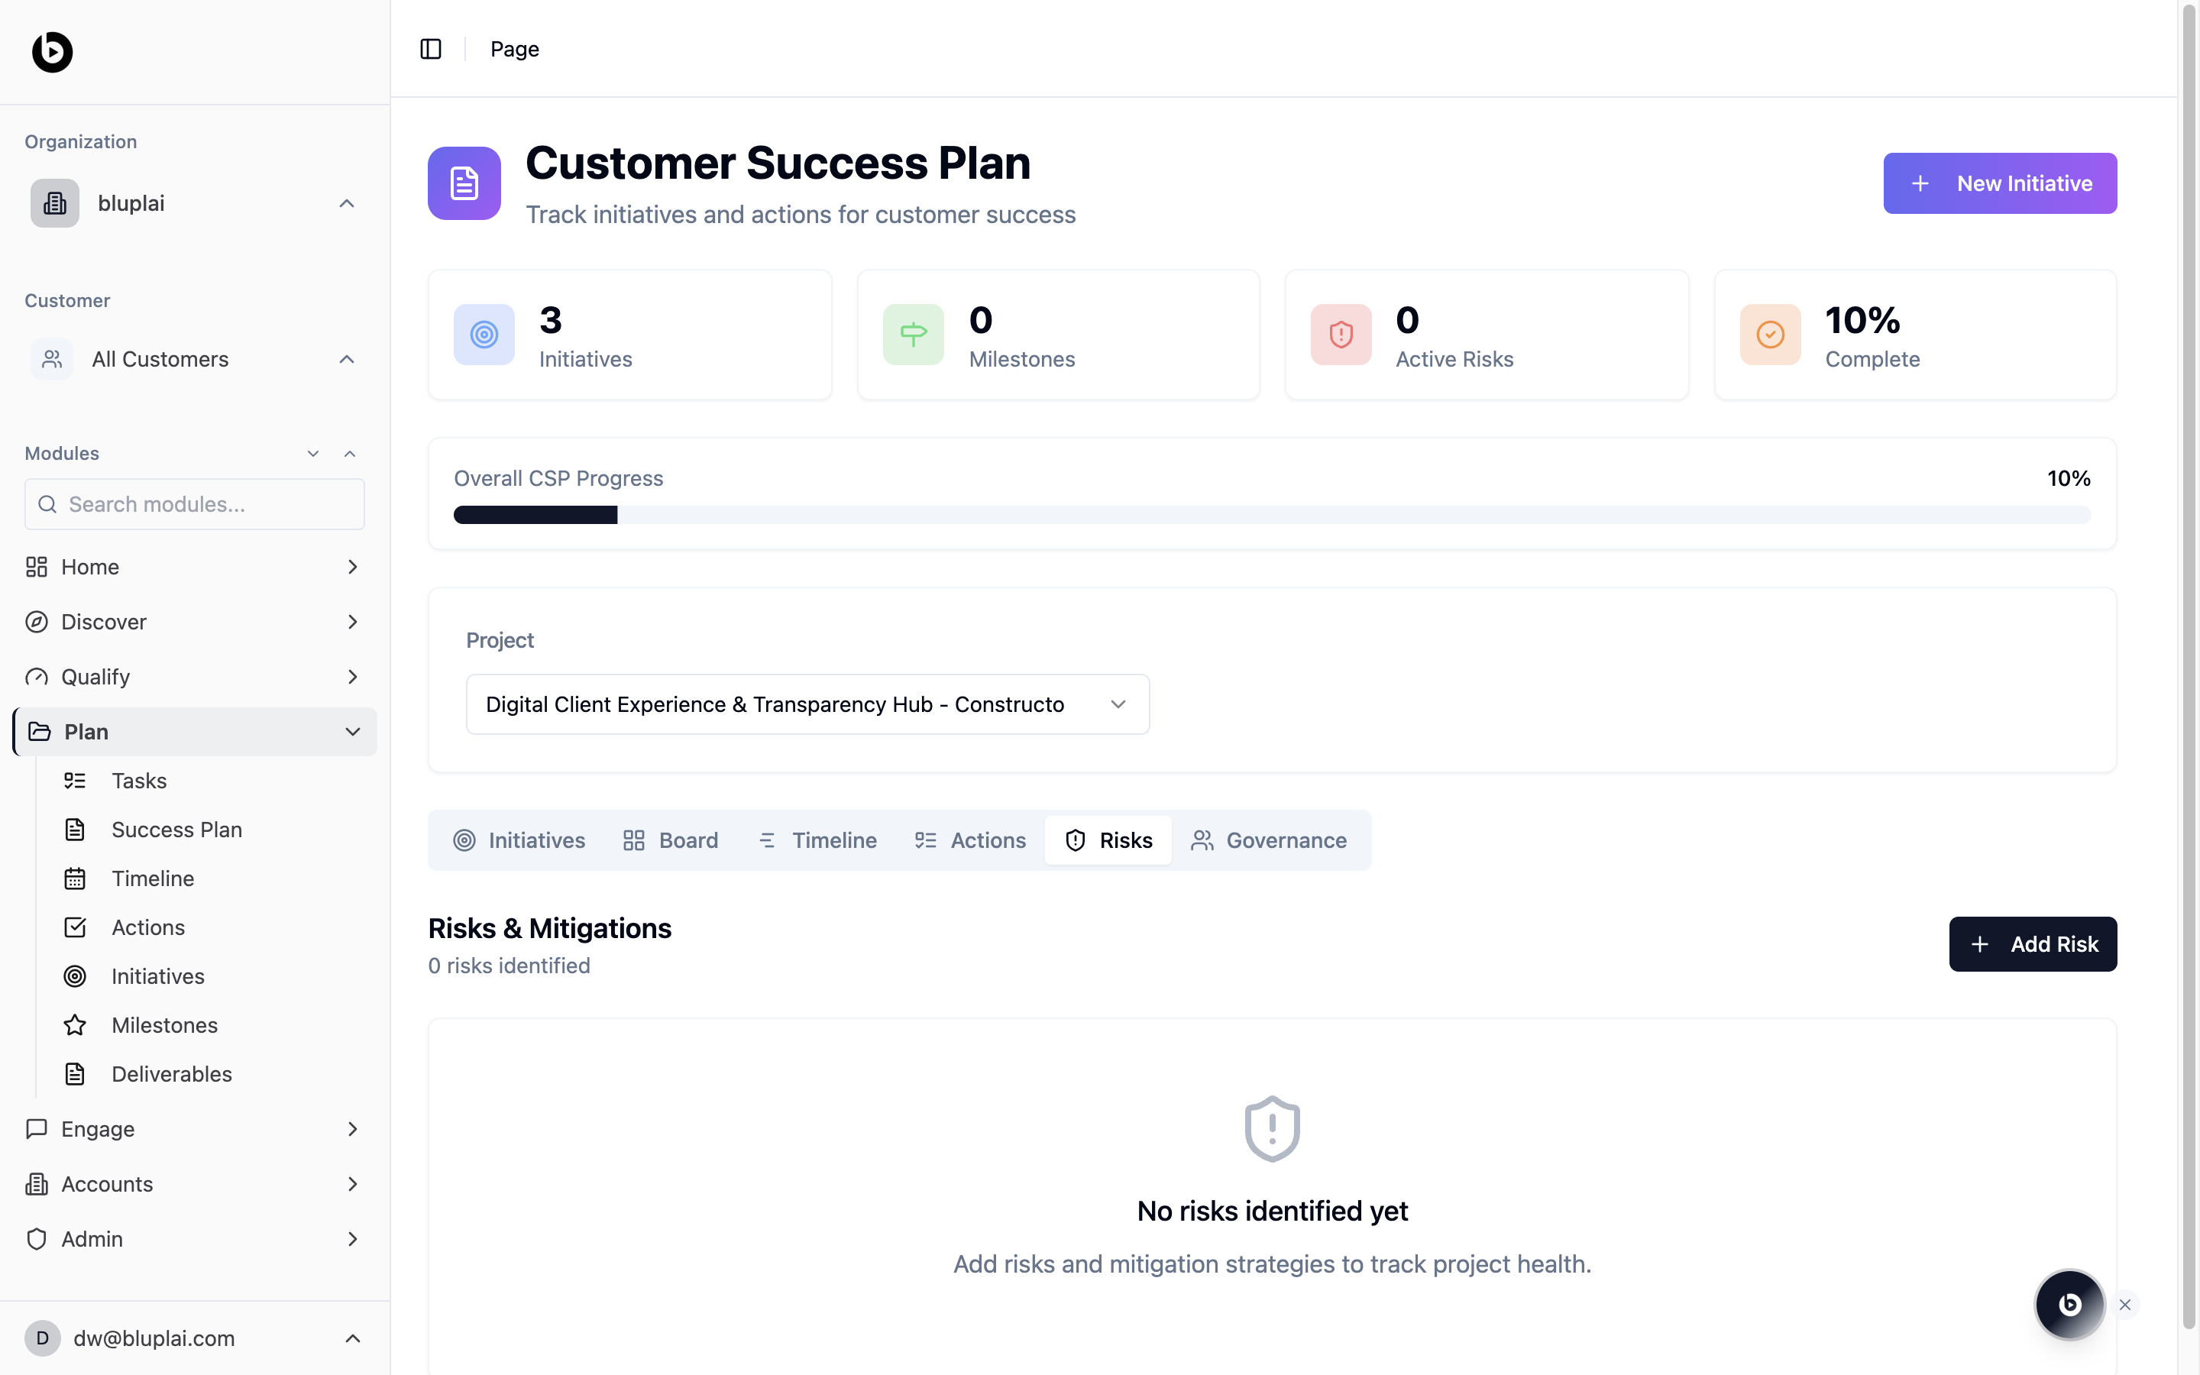Open the Project selection dropdown
This screenshot has width=2200, height=1375.
pos(807,704)
